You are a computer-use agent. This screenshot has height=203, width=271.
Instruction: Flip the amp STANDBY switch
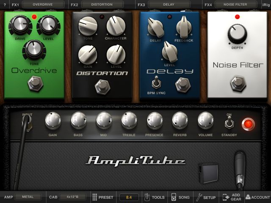[x=230, y=123]
